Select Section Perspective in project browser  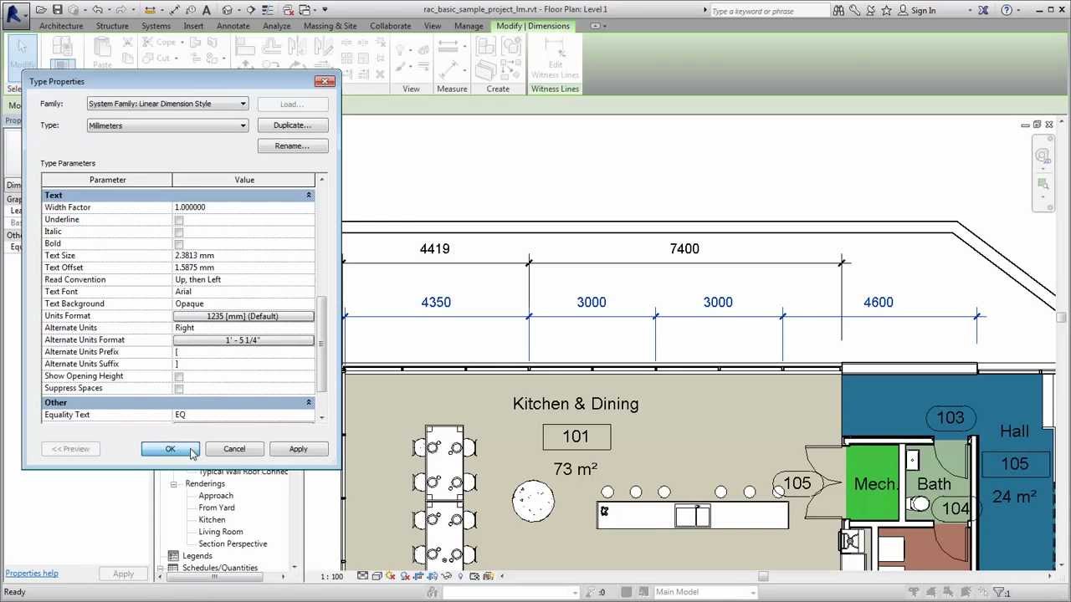tap(233, 544)
